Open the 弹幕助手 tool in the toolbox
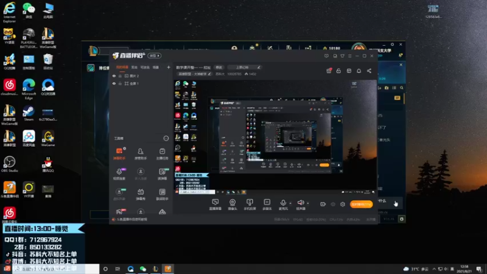The image size is (487, 274). click(x=119, y=154)
